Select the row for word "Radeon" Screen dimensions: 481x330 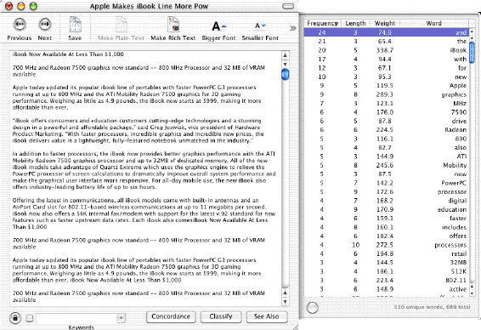pyautogui.click(x=386, y=130)
